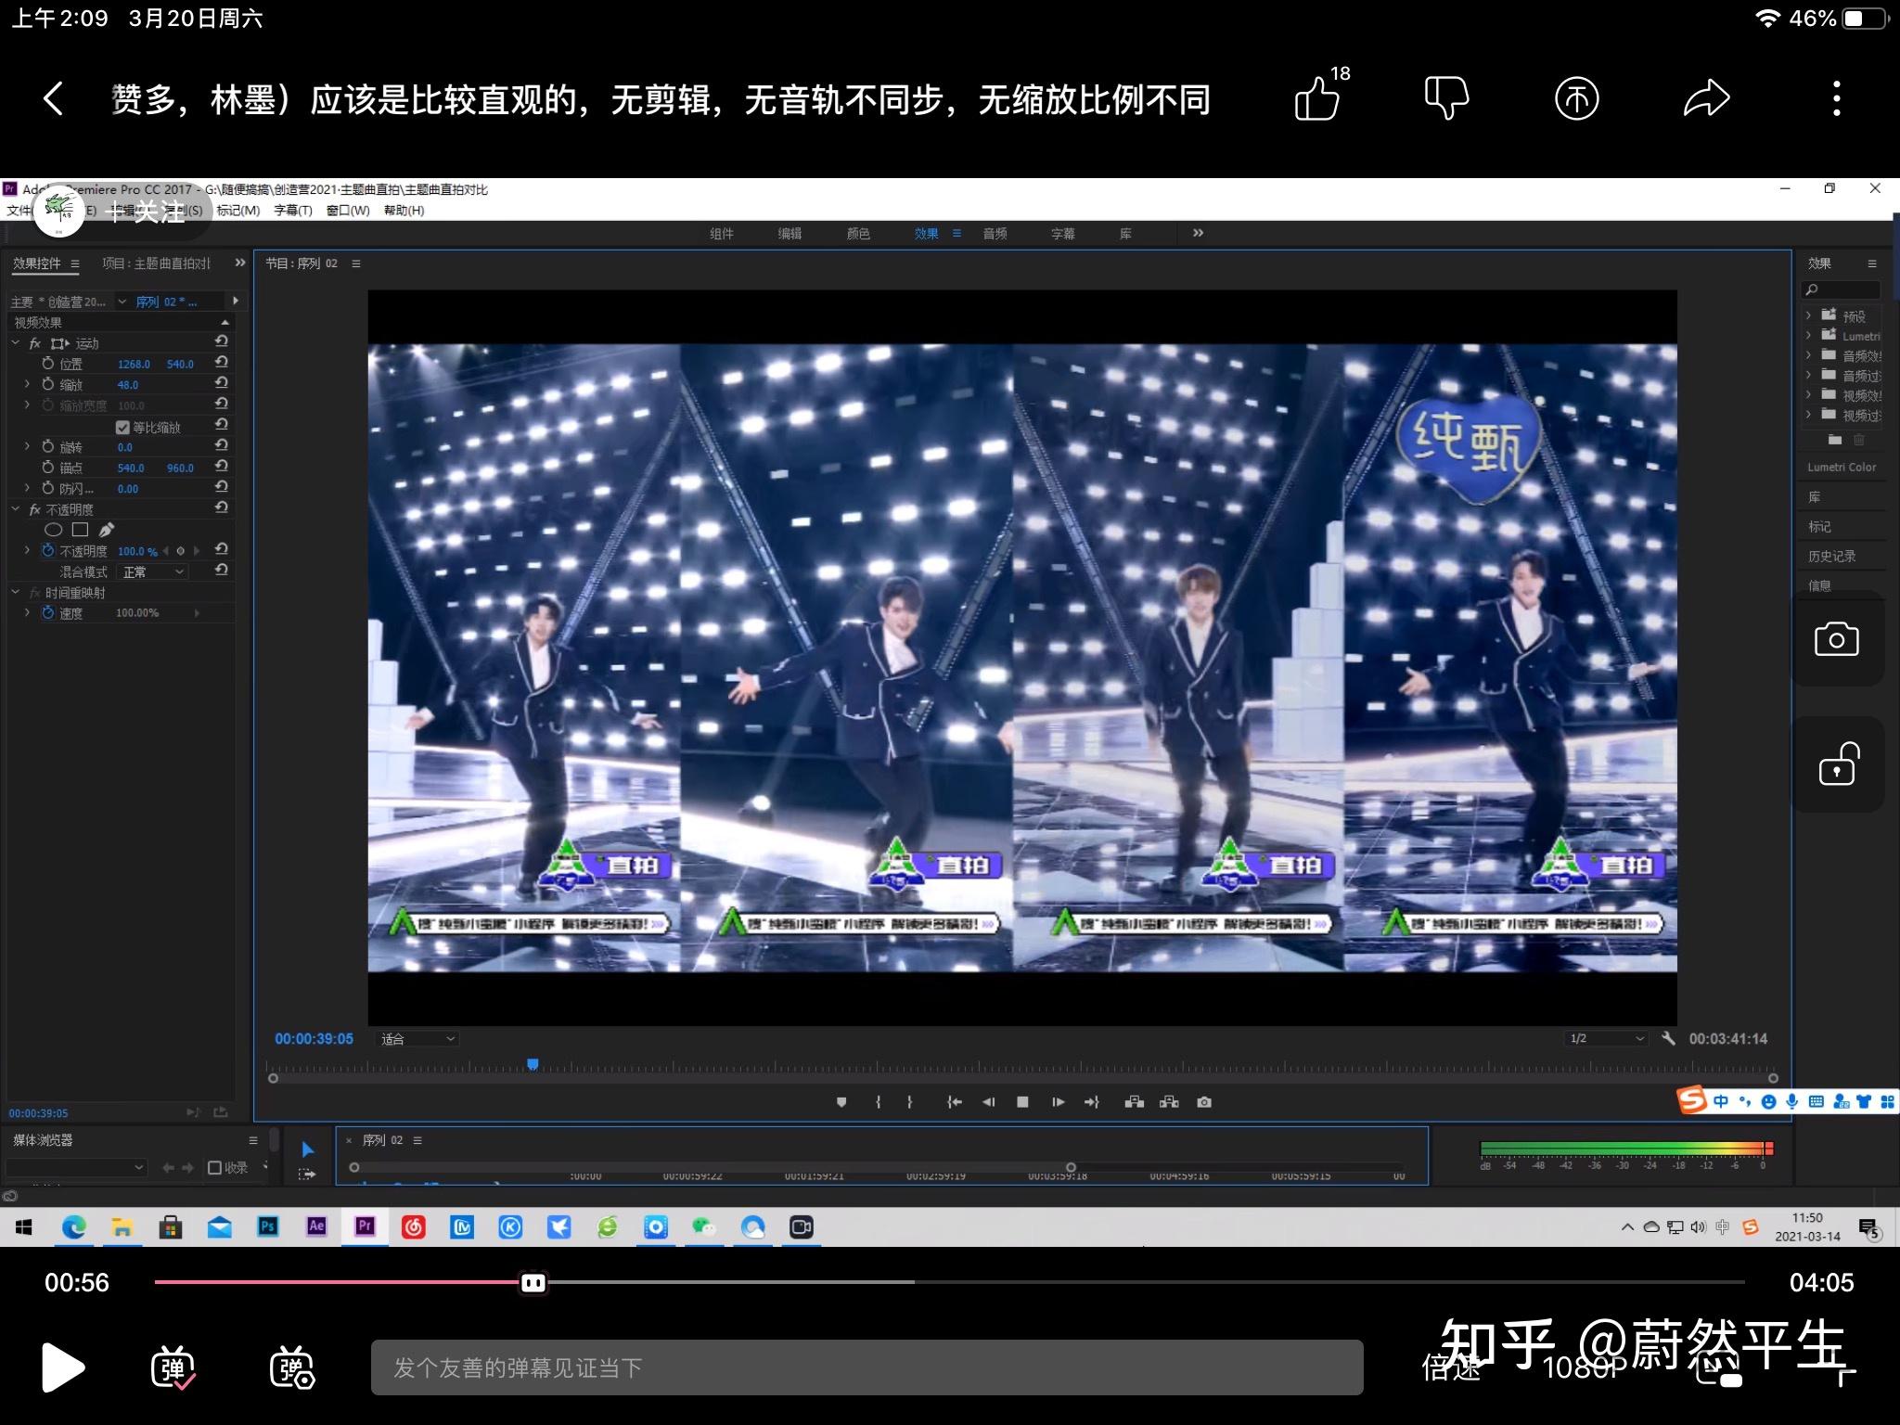Give a coin using the coin icon
The width and height of the screenshot is (1900, 1425).
tap(1576, 98)
